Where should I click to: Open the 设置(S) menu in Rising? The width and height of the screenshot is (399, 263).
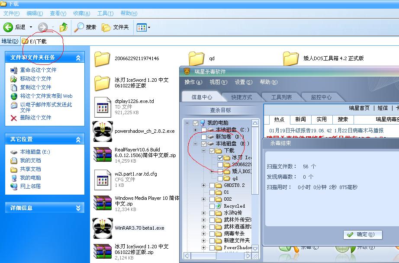pos(244,82)
